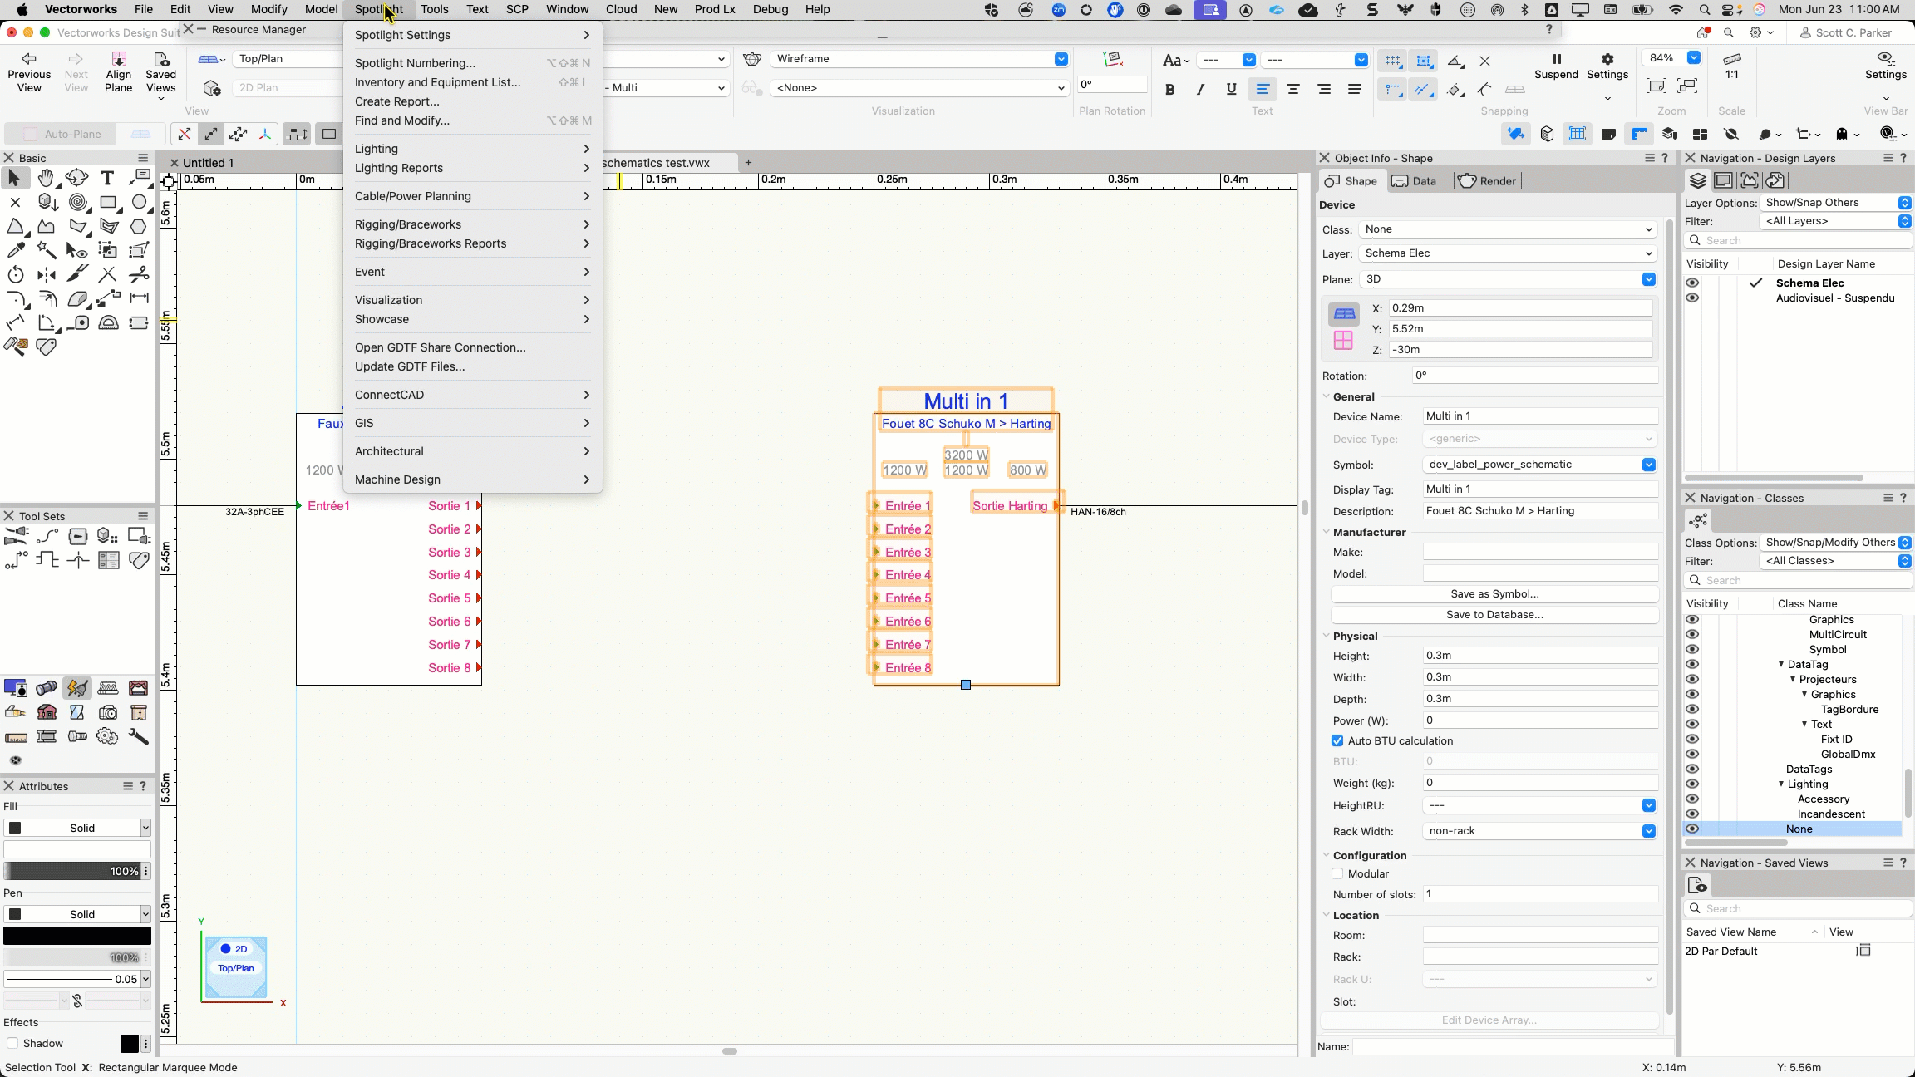Image resolution: width=1915 pixels, height=1077 pixels.
Task: Toggle visibility of Schema Elec layer
Action: 1692,283
